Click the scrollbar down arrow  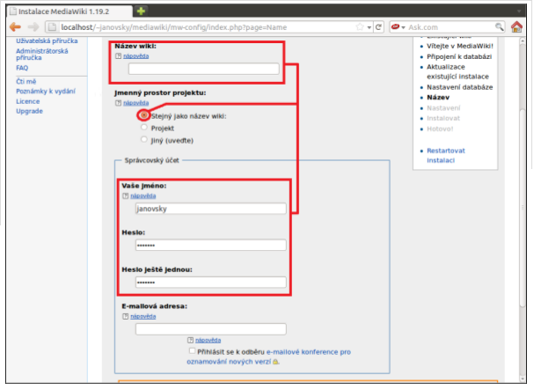(523, 379)
